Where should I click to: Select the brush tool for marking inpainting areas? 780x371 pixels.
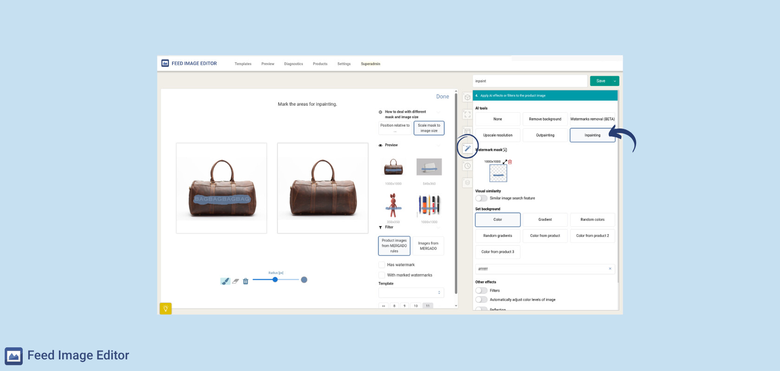coord(225,281)
